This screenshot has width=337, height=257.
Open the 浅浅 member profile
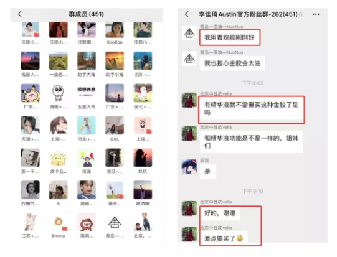(x=87, y=157)
